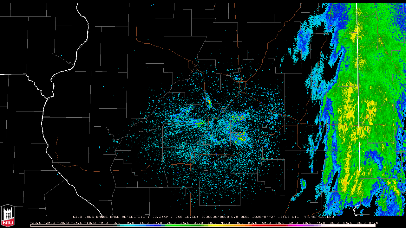Click the KILX radar site center dot
The width and height of the screenshot is (406, 228).
pos(215,122)
